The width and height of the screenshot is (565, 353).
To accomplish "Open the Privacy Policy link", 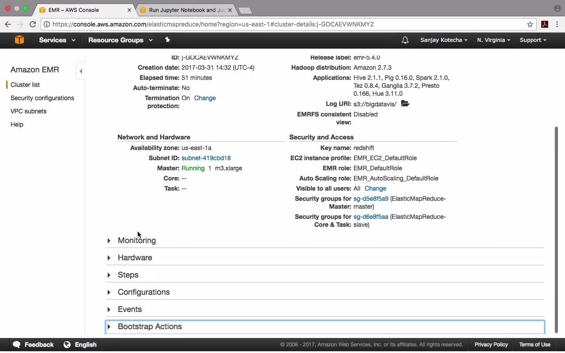I will pyautogui.click(x=491, y=345).
